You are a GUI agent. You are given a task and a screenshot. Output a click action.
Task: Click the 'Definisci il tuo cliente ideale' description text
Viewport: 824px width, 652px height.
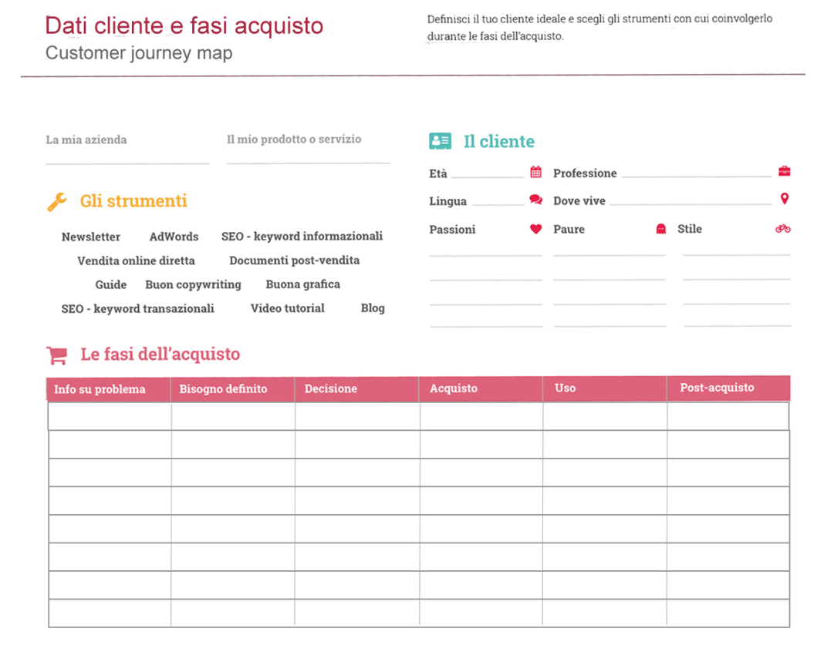[599, 27]
